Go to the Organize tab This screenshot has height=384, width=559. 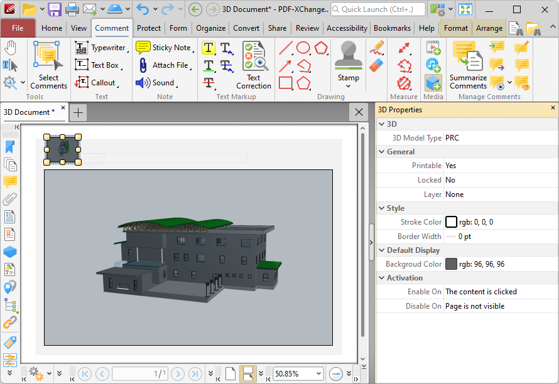point(210,28)
